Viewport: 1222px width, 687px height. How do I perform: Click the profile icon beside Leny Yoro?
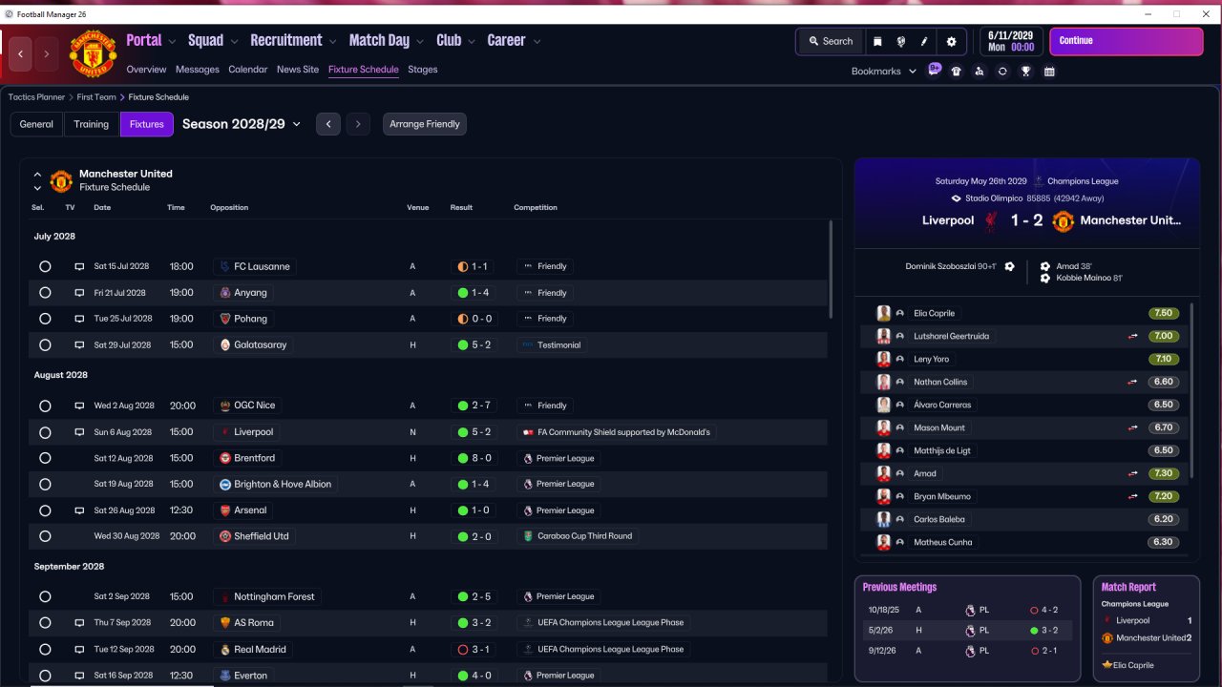click(900, 360)
